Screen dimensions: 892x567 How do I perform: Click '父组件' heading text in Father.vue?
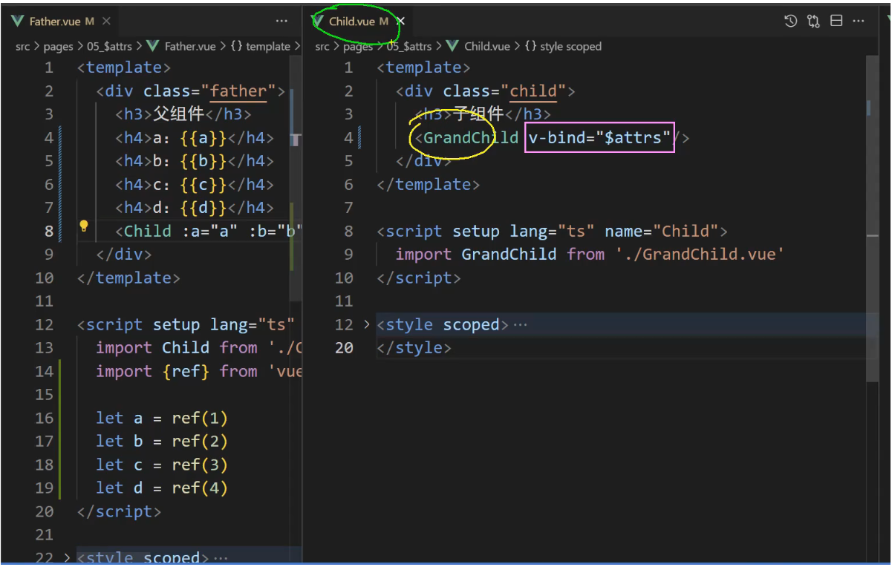[x=179, y=114]
